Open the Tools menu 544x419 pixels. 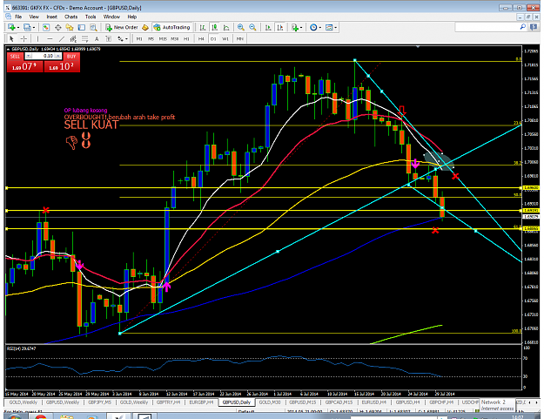[91, 17]
